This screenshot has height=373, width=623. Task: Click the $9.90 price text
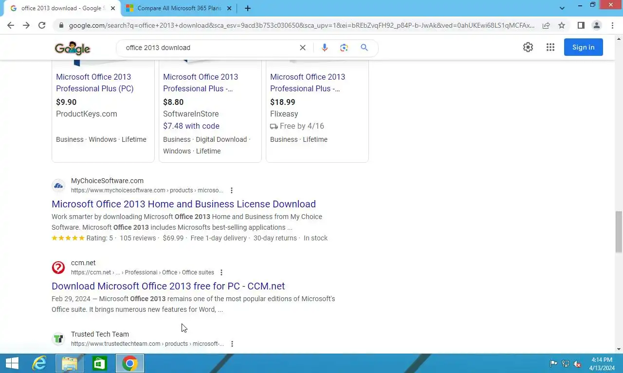[66, 102]
